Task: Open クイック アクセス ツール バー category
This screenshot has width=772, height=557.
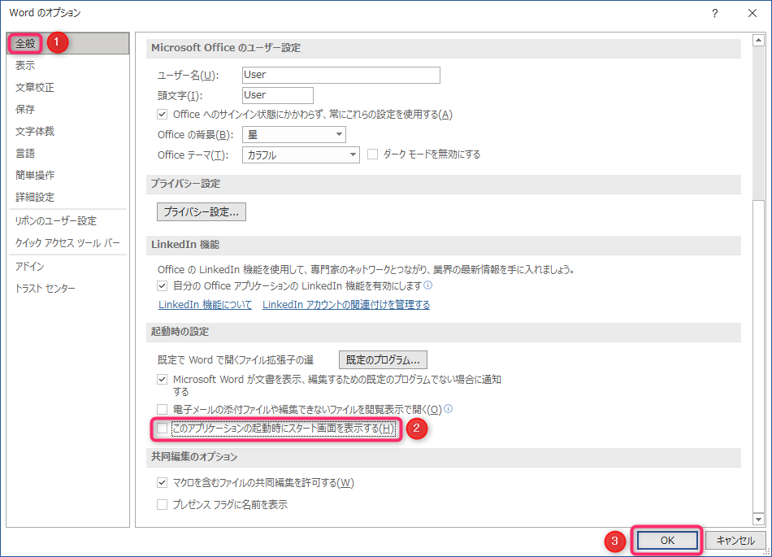Action: point(68,243)
